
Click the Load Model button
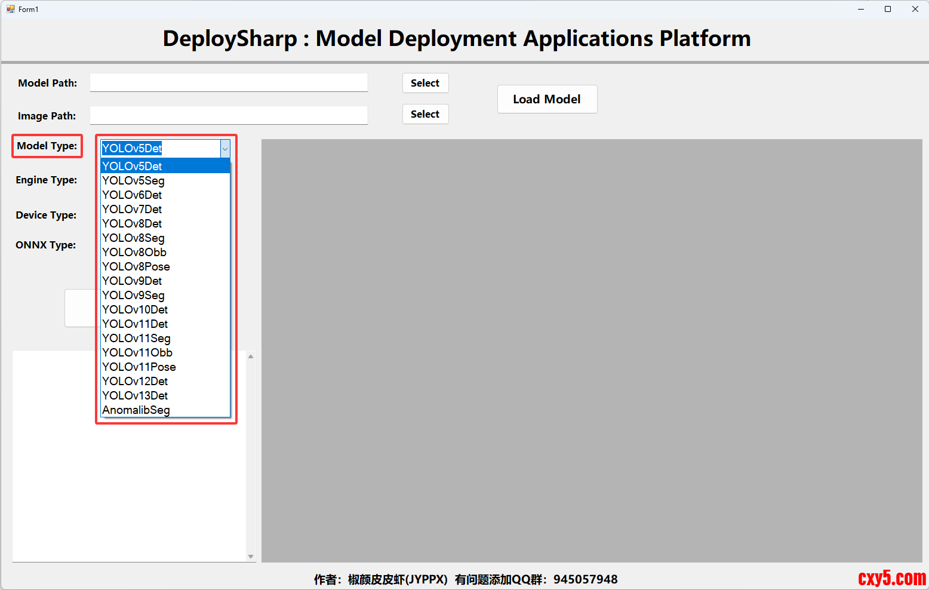pyautogui.click(x=547, y=99)
